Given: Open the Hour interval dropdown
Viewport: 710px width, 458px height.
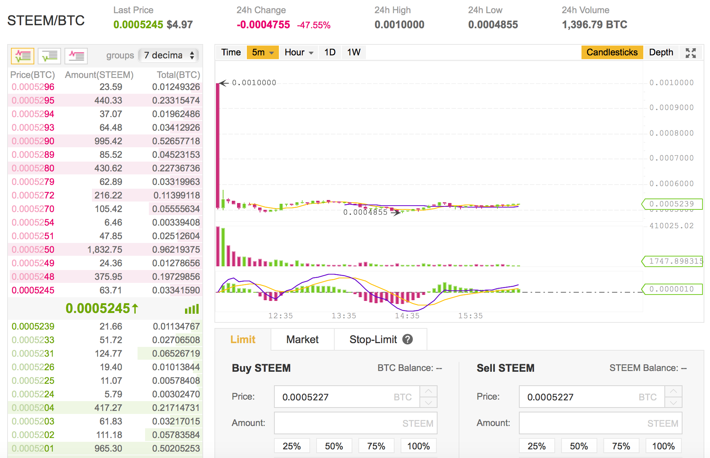Looking at the screenshot, I should tap(299, 52).
